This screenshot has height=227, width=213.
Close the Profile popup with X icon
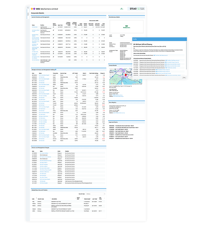coord(185,39)
